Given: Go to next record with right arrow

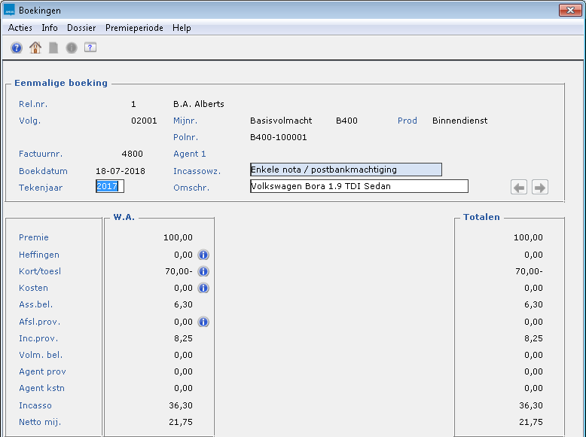Looking at the screenshot, I should pyautogui.click(x=539, y=188).
